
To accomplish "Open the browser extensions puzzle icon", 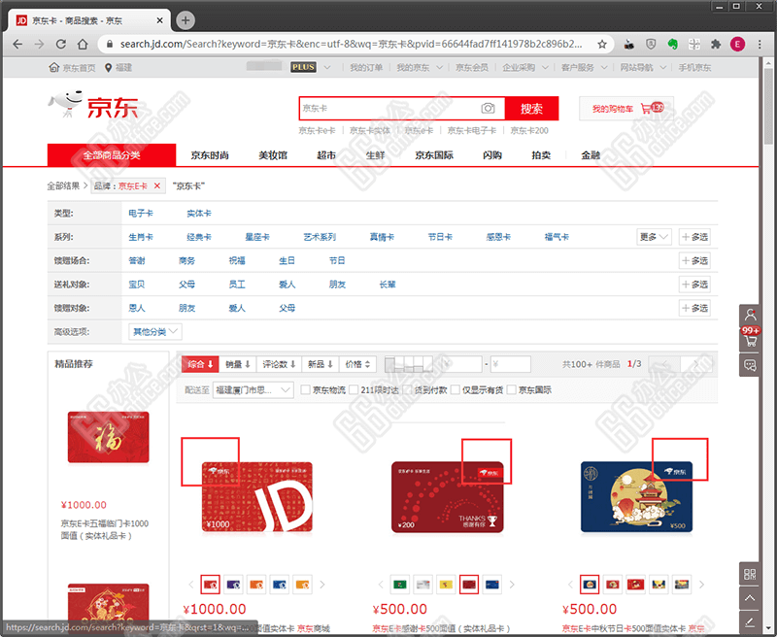I will (716, 44).
